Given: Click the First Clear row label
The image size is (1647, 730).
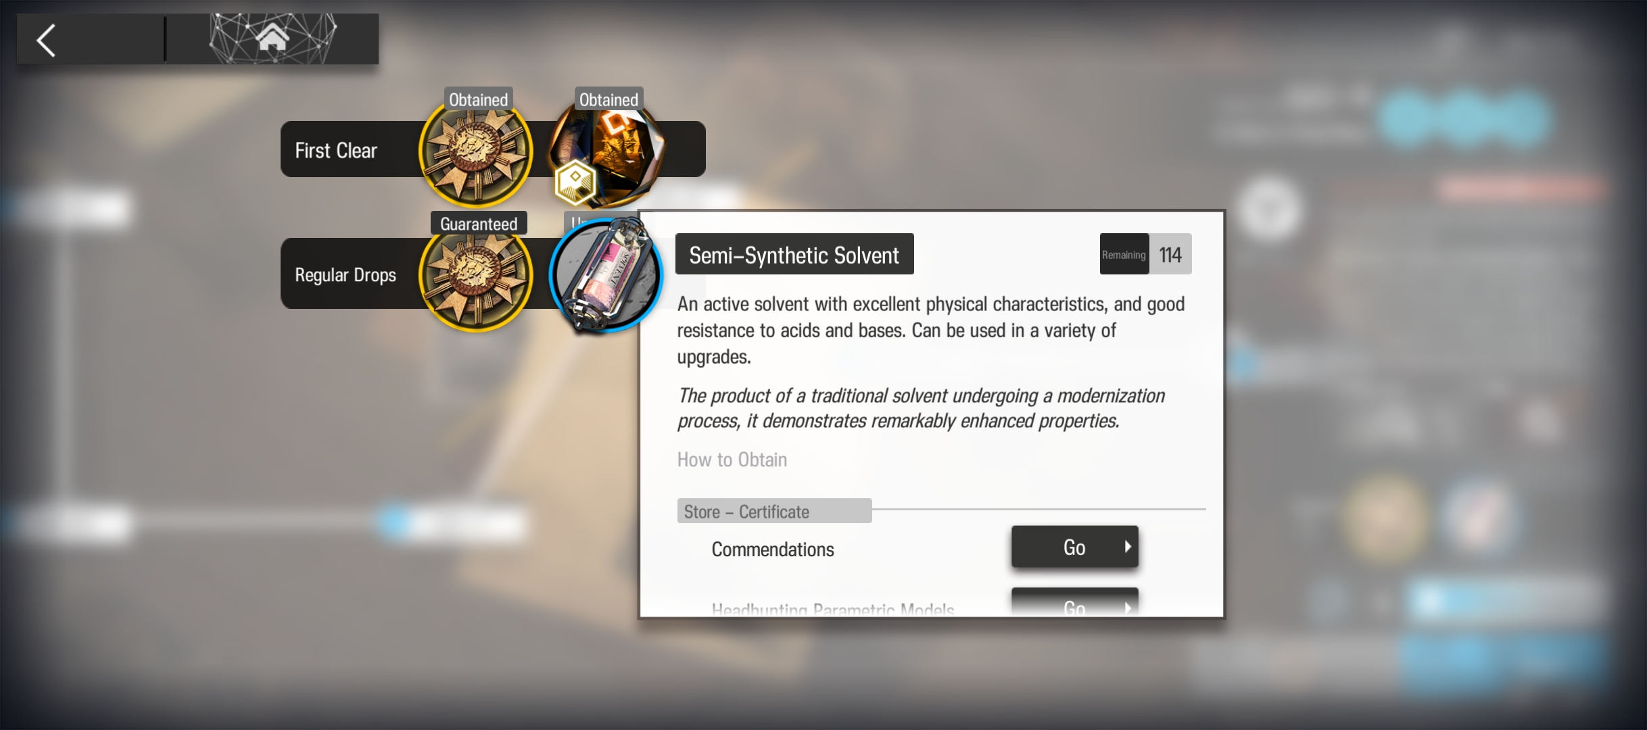Looking at the screenshot, I should coord(336,150).
